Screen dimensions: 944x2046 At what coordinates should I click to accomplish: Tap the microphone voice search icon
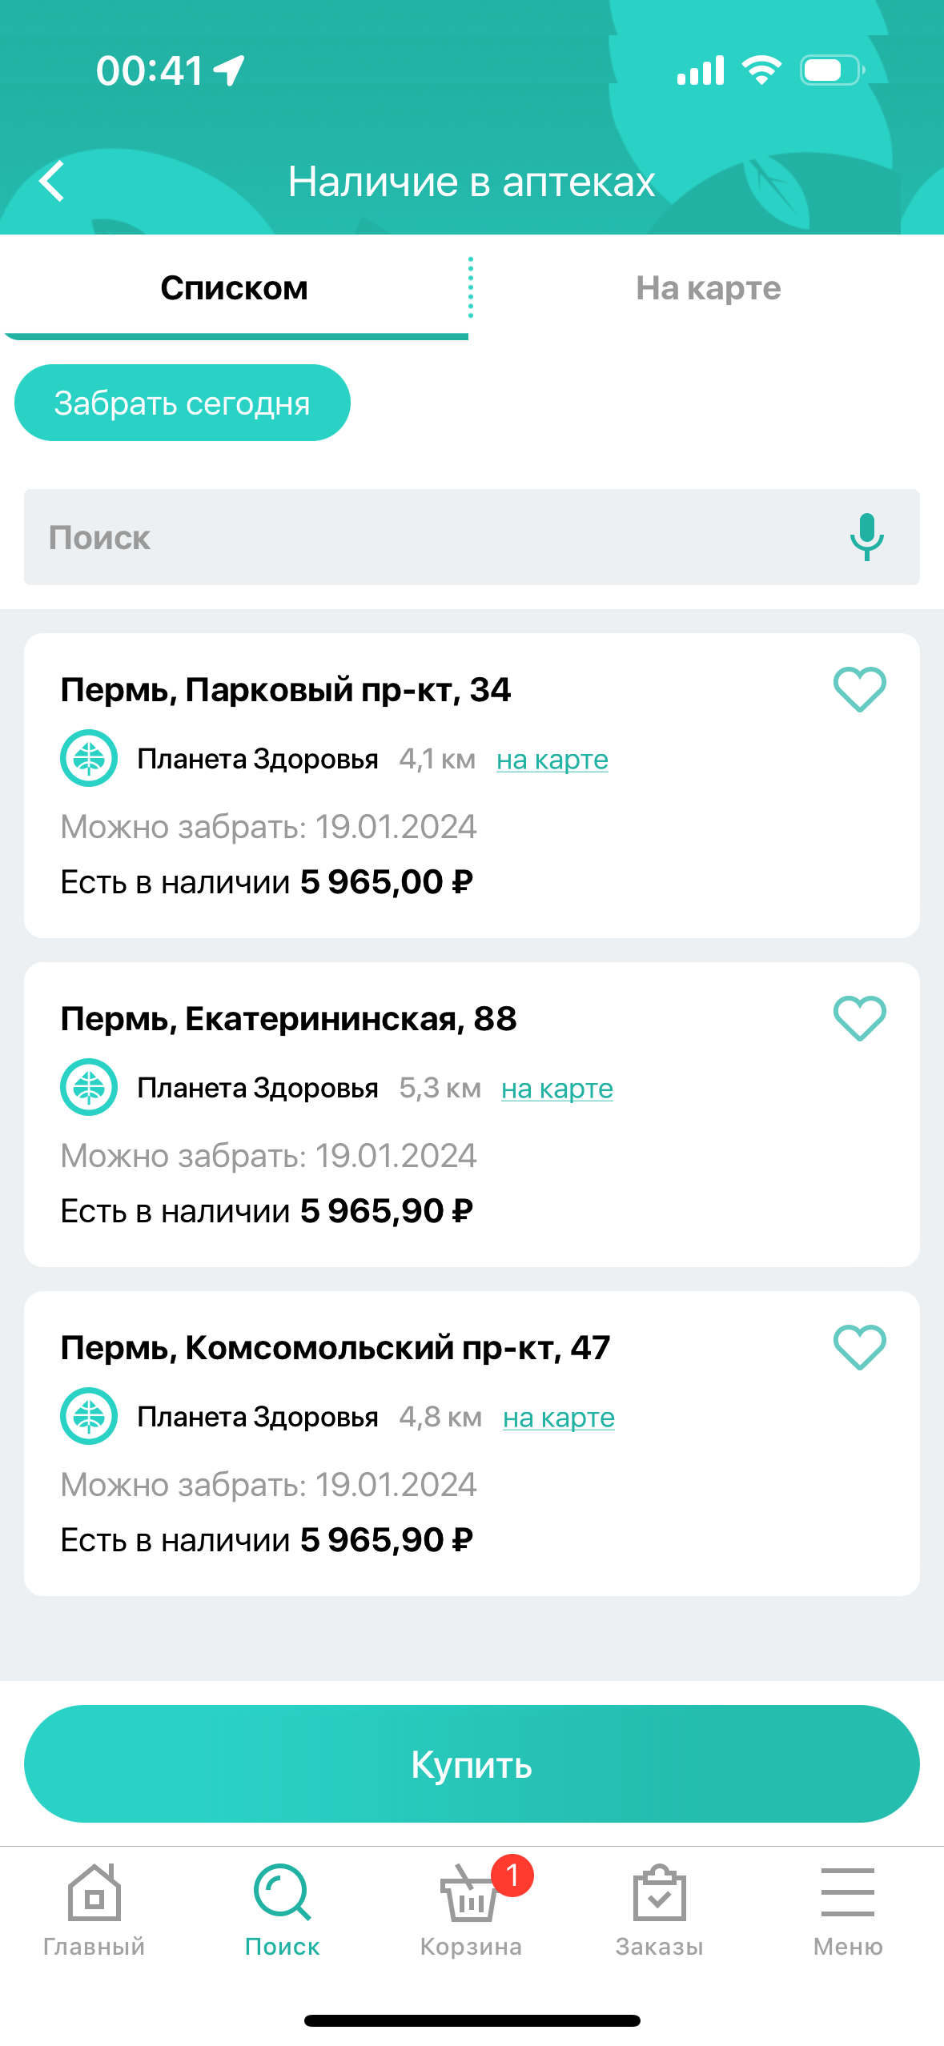pos(866,537)
